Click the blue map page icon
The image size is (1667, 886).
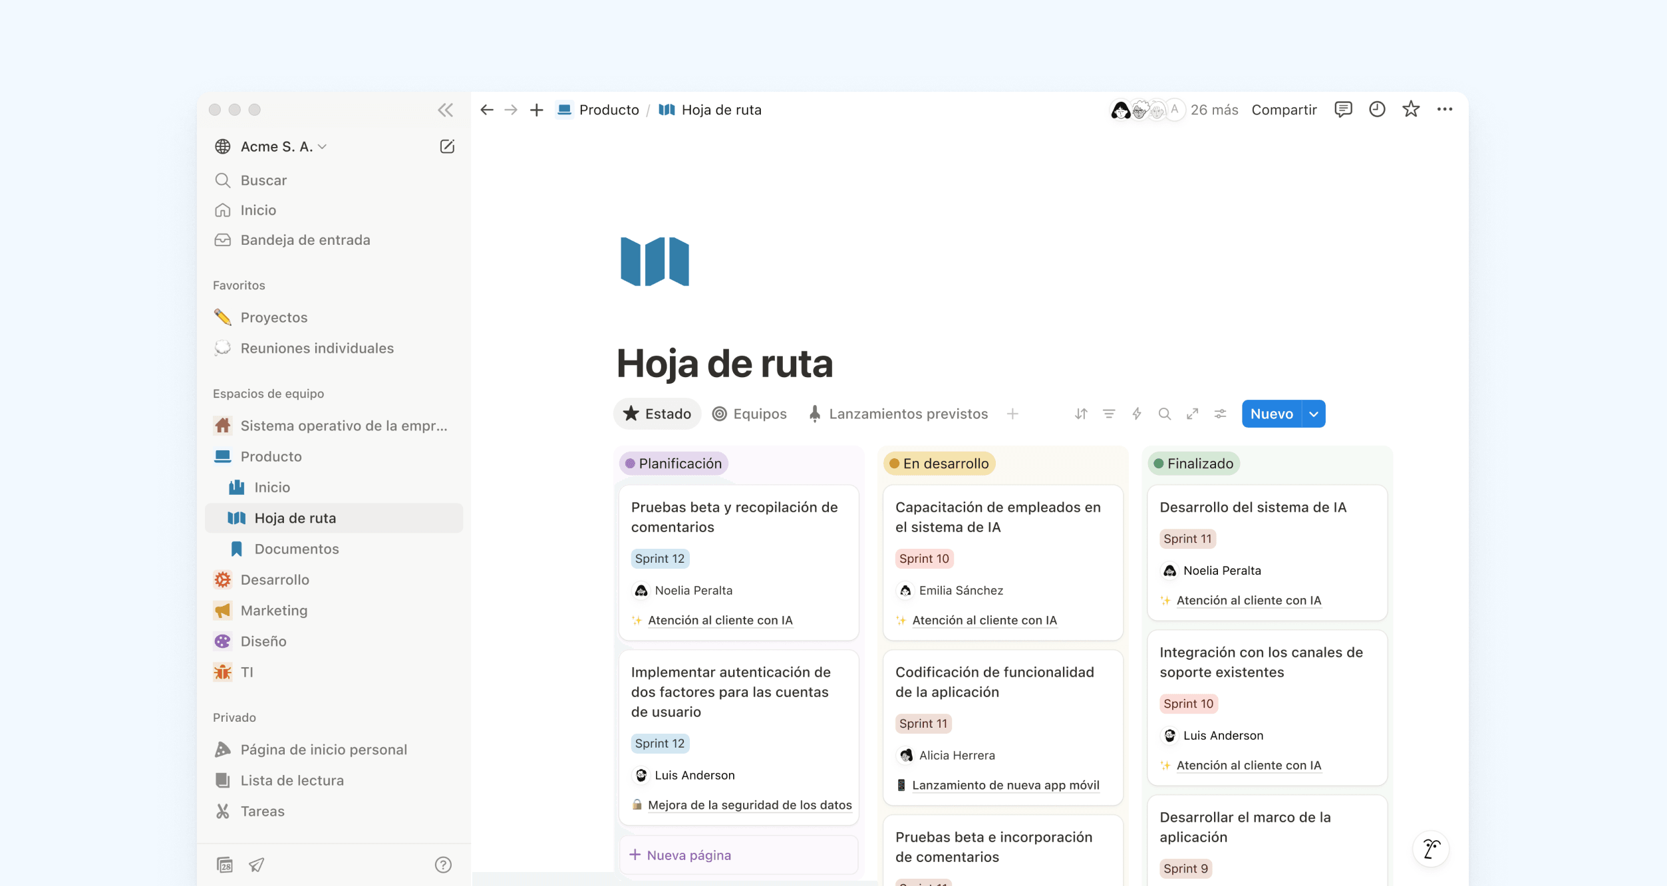point(655,261)
